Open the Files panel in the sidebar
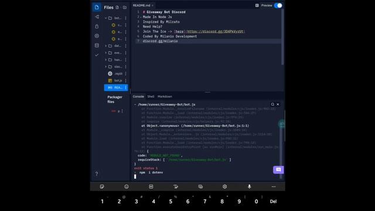The height and width of the screenshot is (211, 375). [97, 7]
